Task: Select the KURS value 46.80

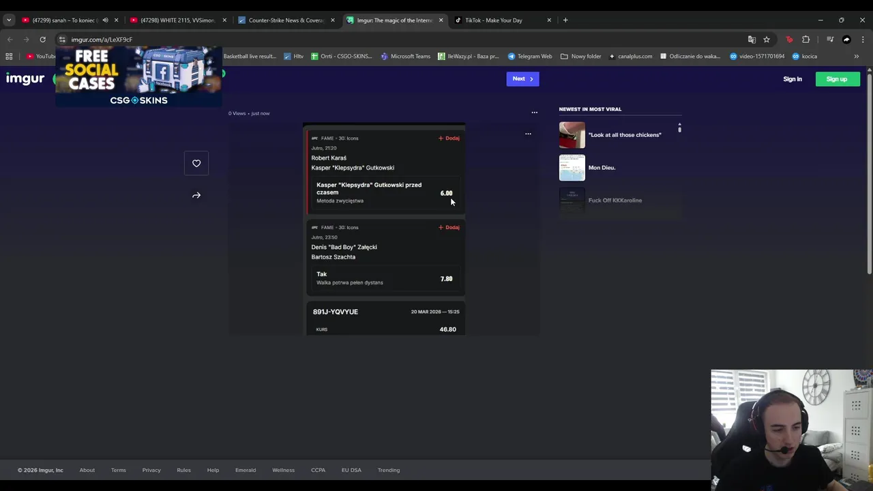Action: (447, 329)
